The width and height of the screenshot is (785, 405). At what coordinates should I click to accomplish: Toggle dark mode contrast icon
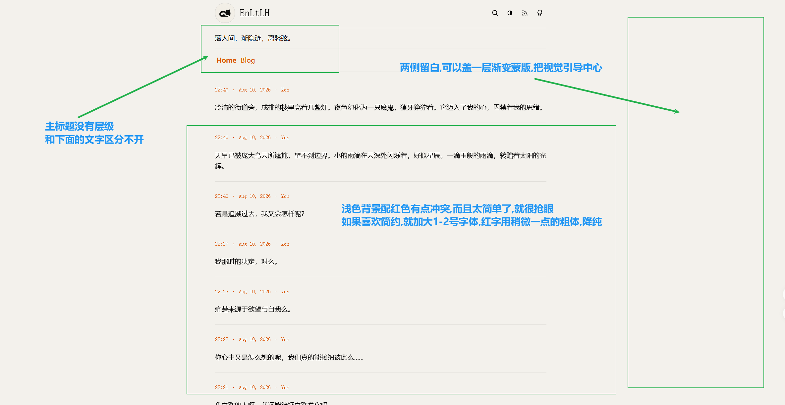[510, 13]
